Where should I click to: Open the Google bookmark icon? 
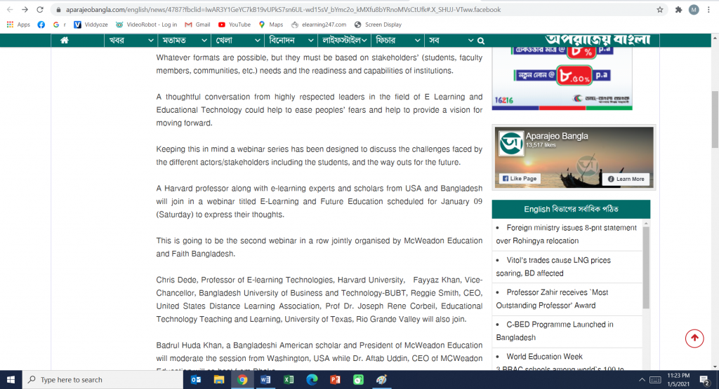tap(56, 25)
